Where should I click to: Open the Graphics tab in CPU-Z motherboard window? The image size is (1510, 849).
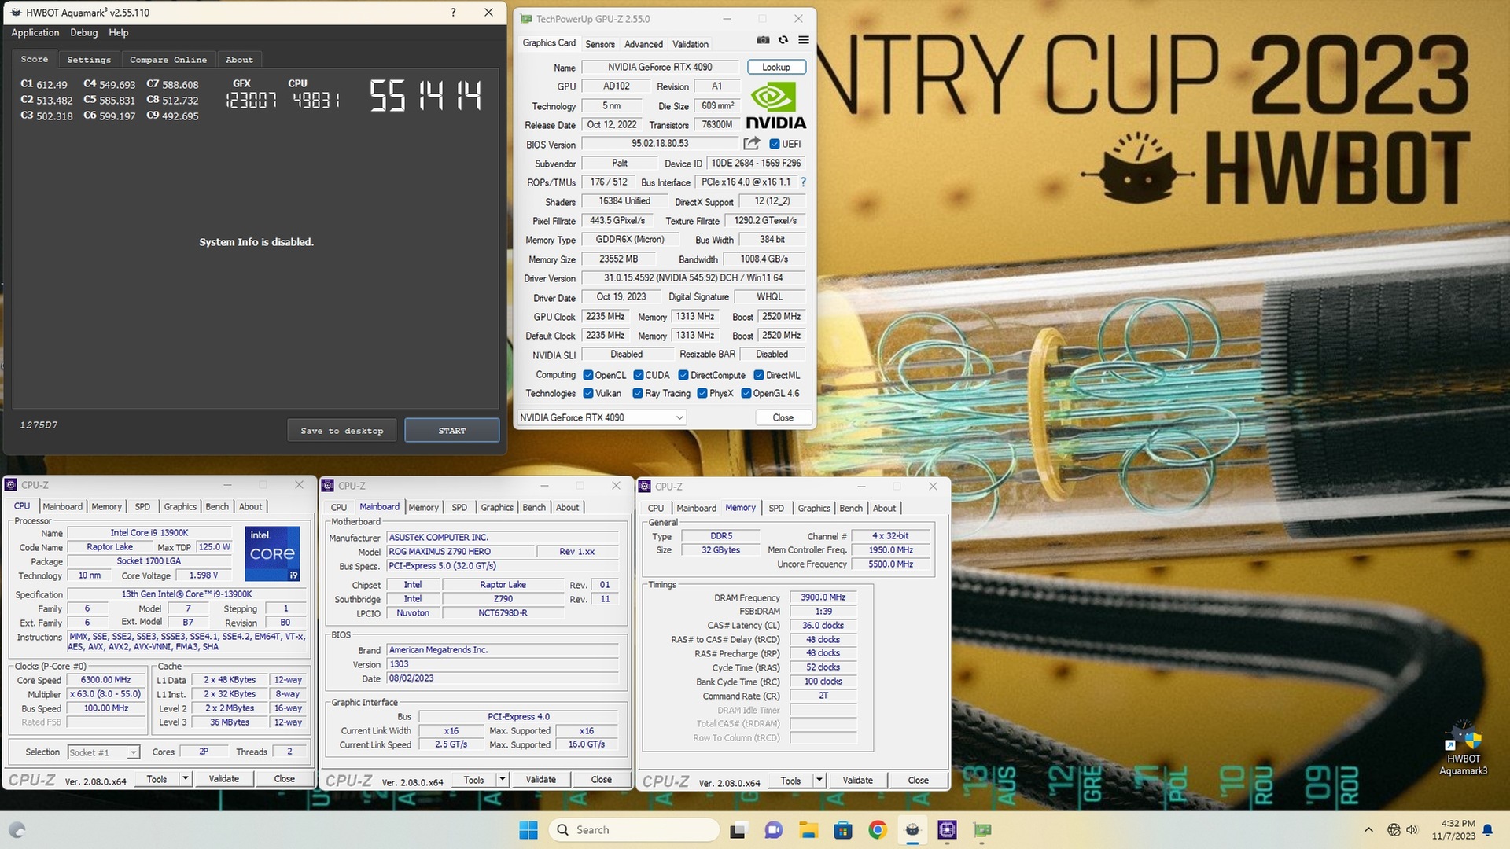point(497,507)
